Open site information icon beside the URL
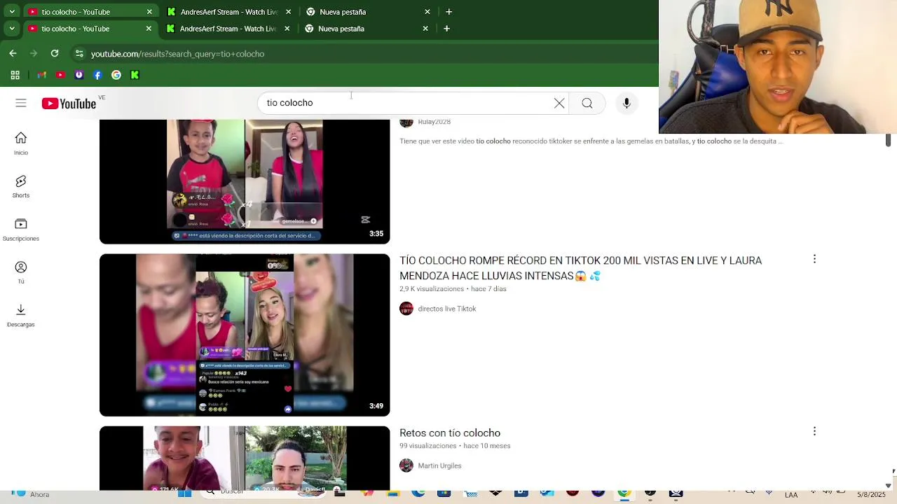This screenshot has height=504, width=897. point(79,54)
